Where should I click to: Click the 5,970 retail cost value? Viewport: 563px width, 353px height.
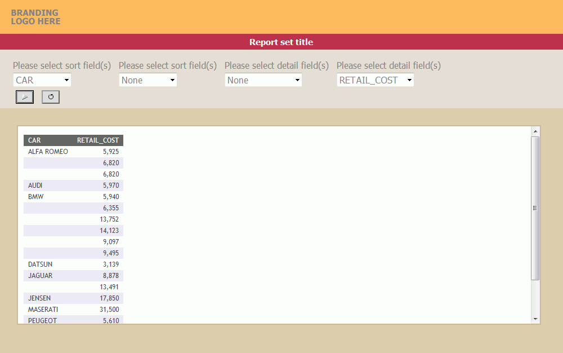coord(111,186)
